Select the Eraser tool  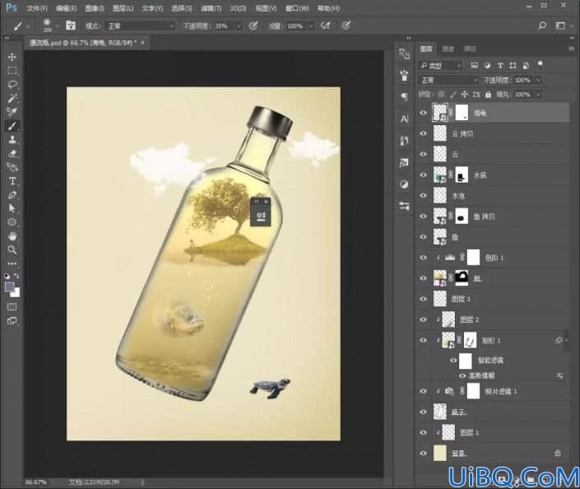[x=12, y=153]
